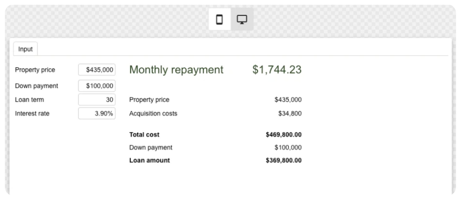Click the Loan amount label
This screenshot has width=462, height=206.
click(x=150, y=160)
